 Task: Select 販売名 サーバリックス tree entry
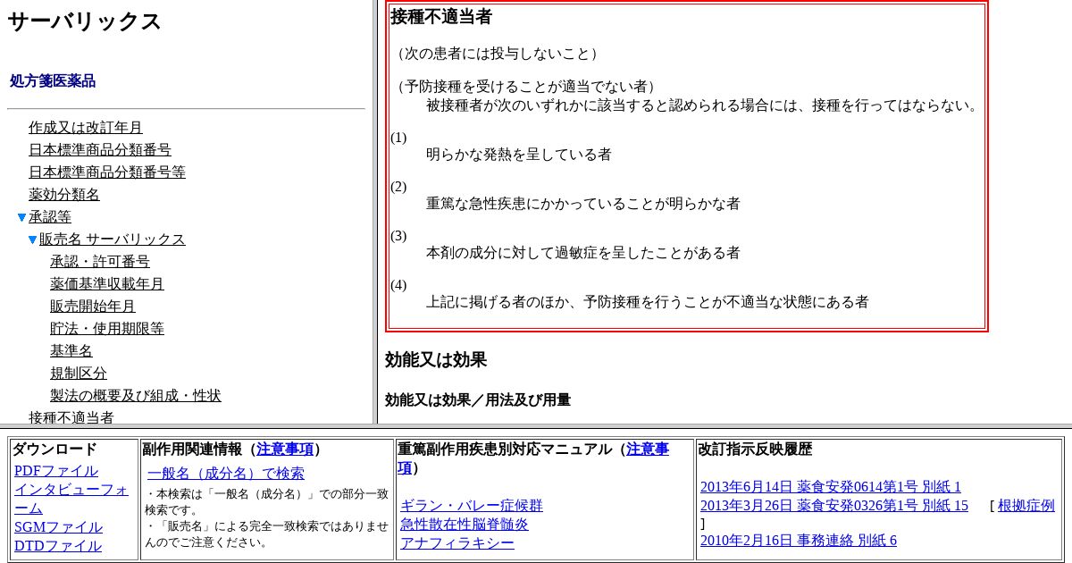113,239
